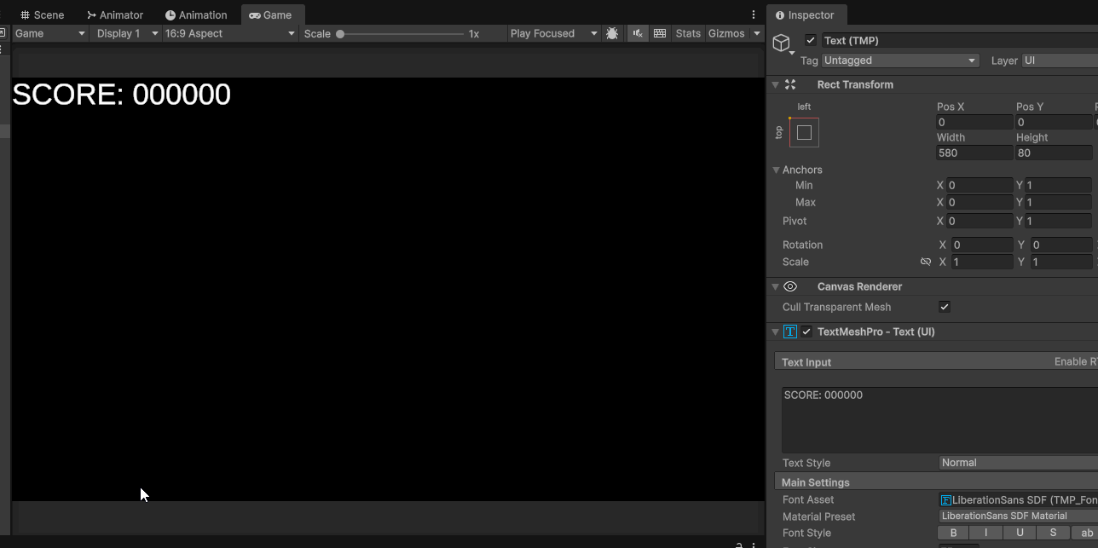Click the Rotation Y field
The image size is (1098, 548).
[x=1060, y=245]
